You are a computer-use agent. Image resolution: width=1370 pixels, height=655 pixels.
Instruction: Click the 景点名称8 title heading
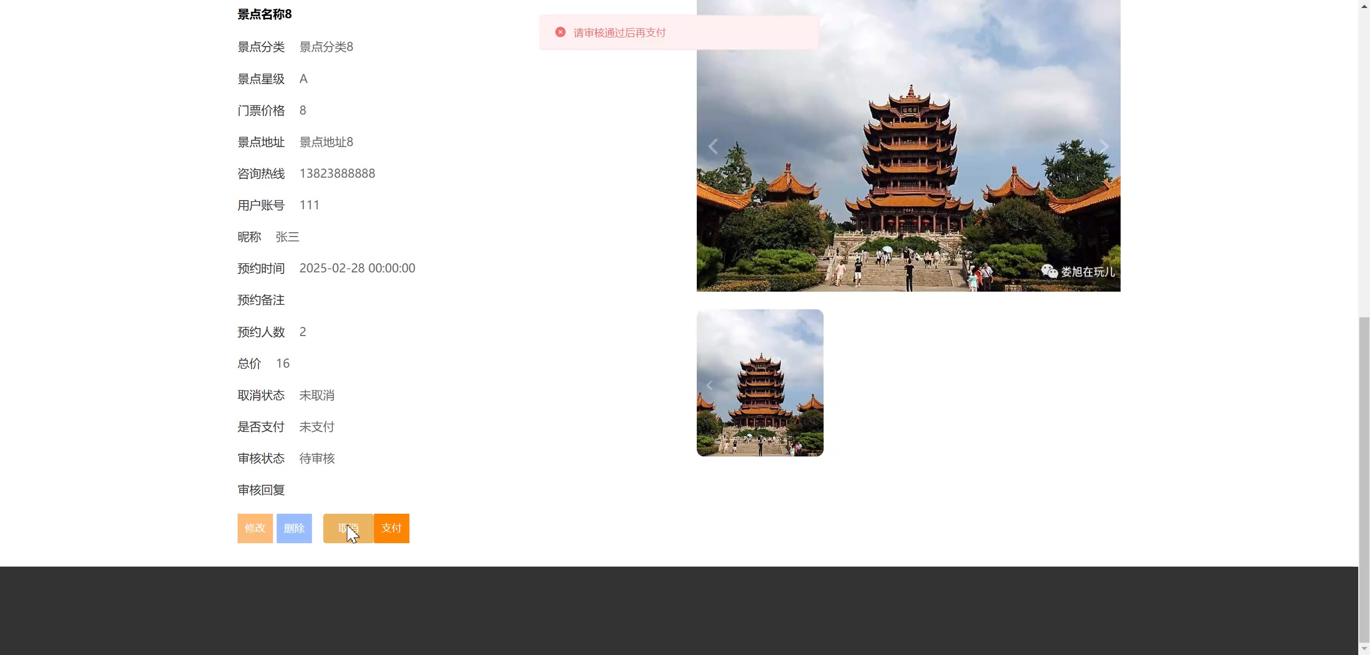[264, 14]
